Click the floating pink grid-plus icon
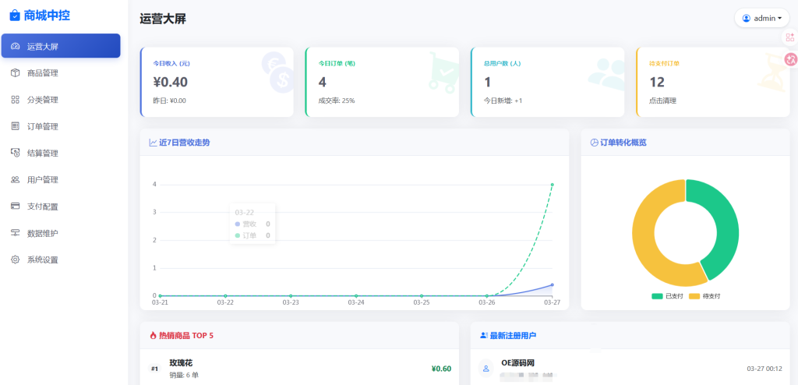 [790, 37]
